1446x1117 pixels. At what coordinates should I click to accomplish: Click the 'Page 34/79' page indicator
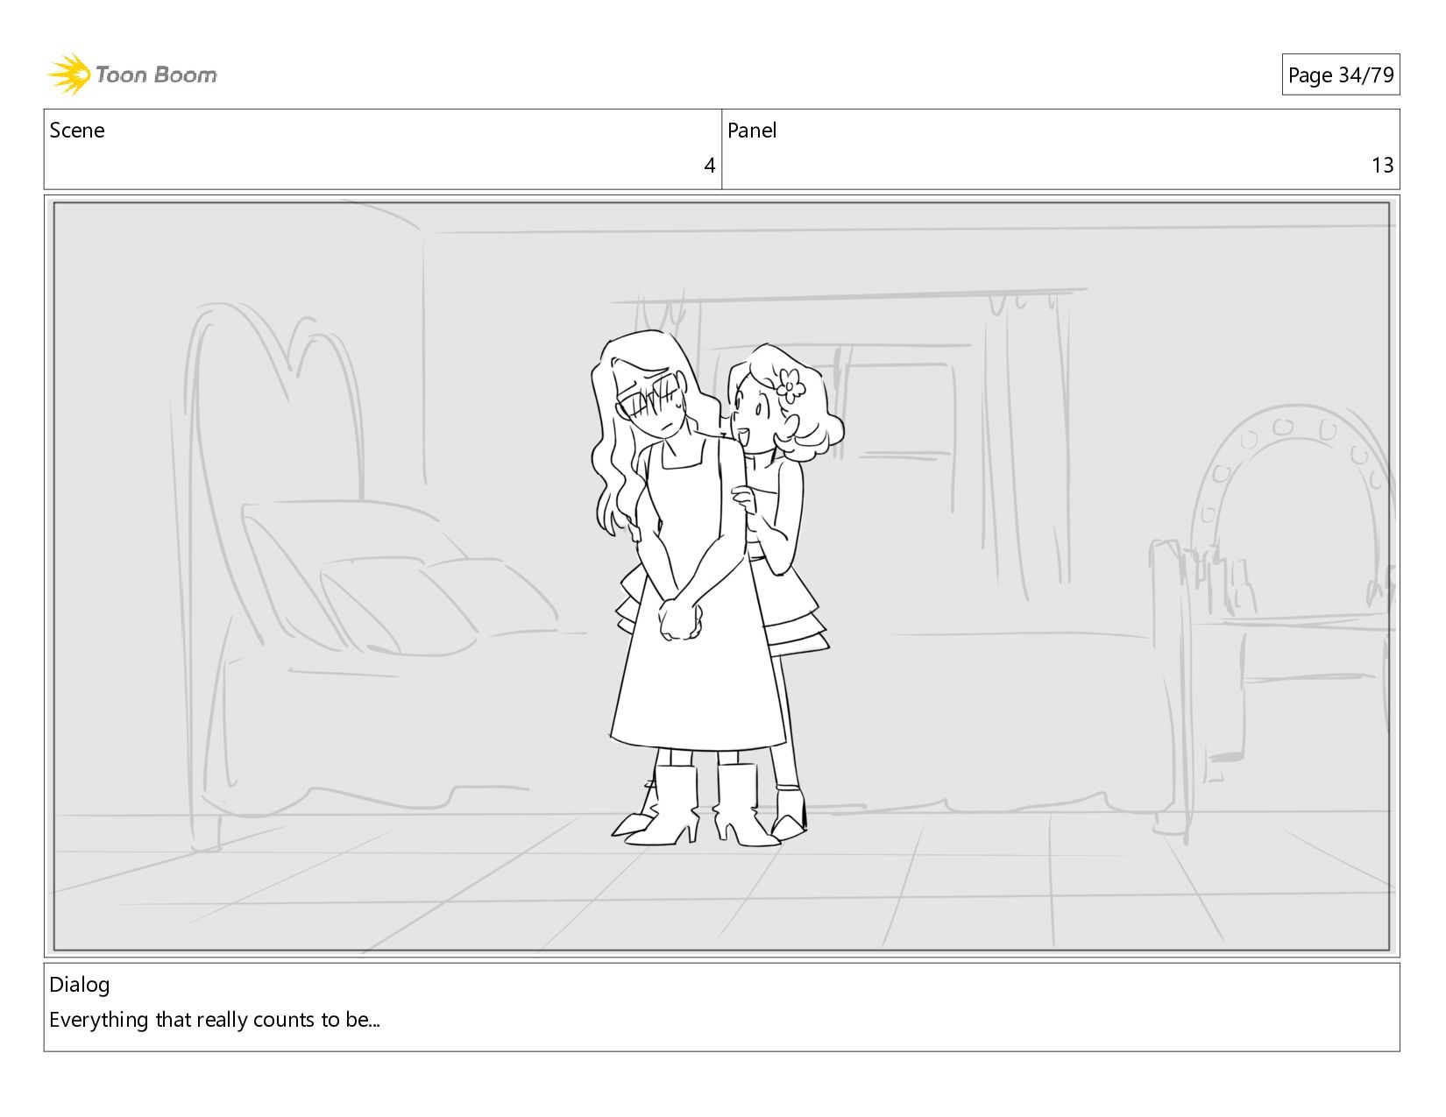(1340, 75)
